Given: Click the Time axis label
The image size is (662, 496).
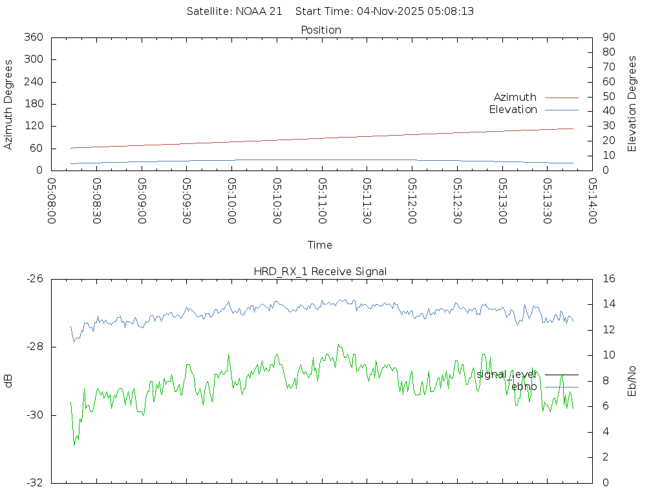Looking at the screenshot, I should point(320,245).
